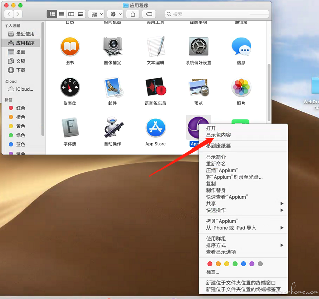
Task: Select the 绿色 tag in sidebar
Action: point(21,135)
